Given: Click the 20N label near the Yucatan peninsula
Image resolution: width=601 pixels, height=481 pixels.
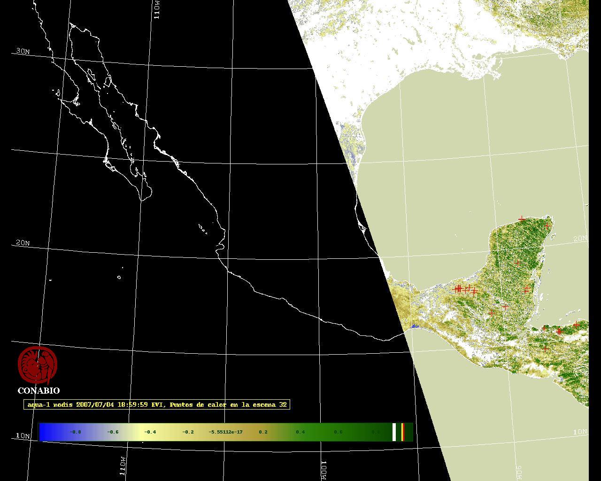Looking at the screenshot, I should point(580,239).
